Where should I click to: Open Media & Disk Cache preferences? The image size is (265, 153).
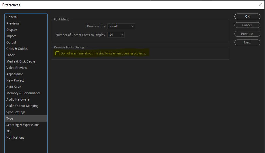pos(26,61)
